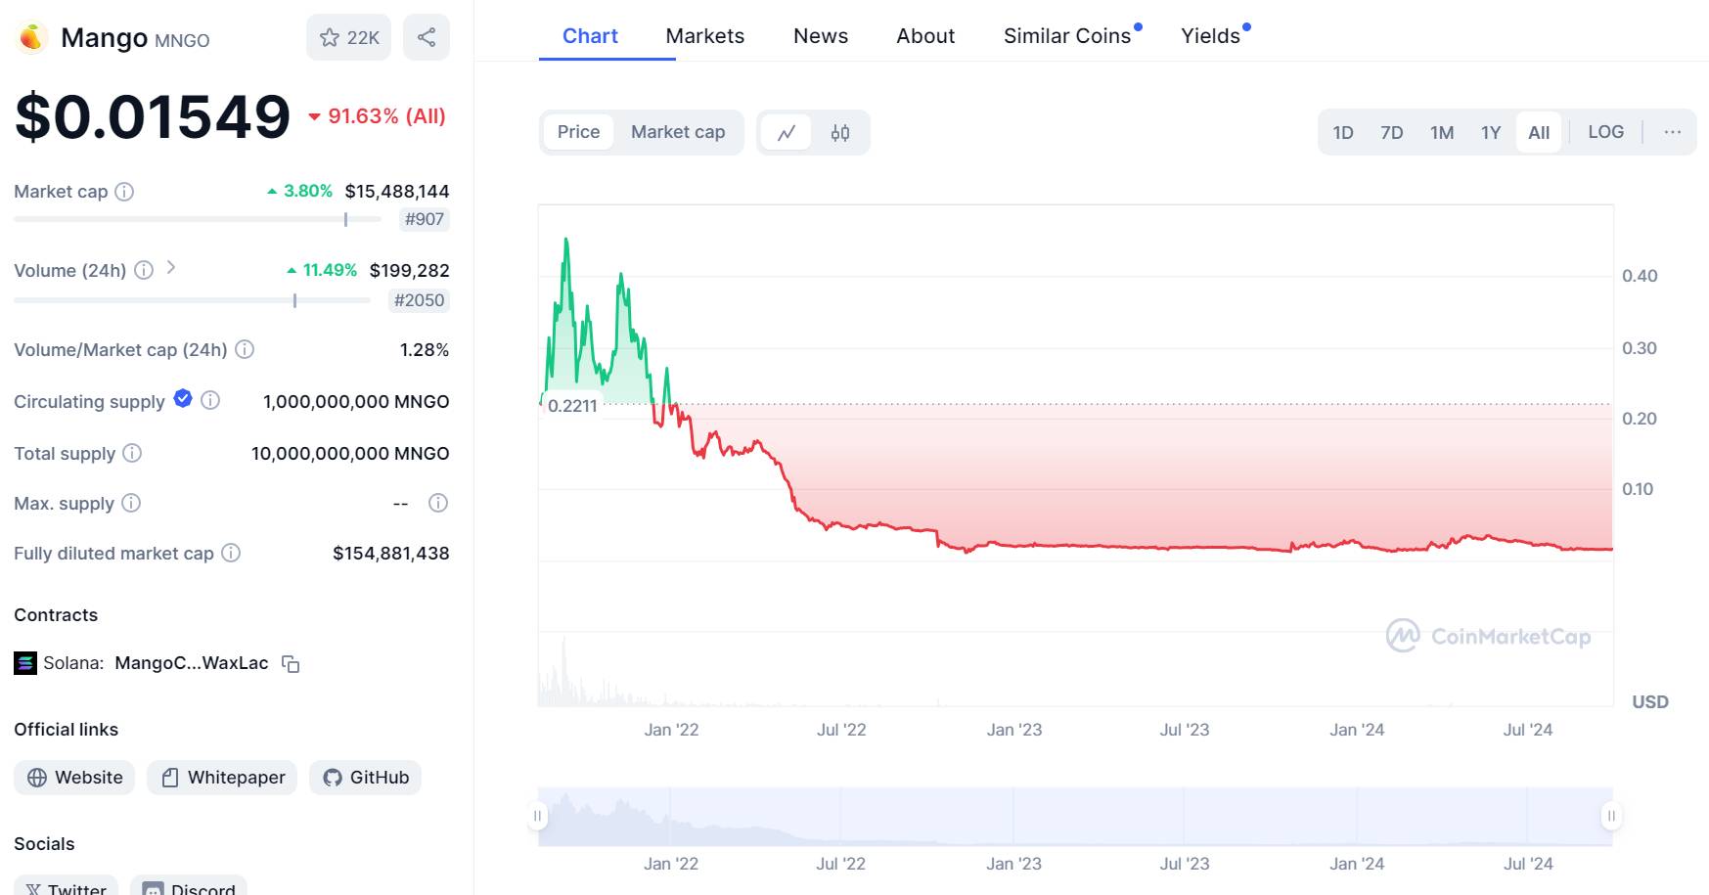Click the Mango coin logo icon
Screen dimensions: 1709x895
point(31,37)
